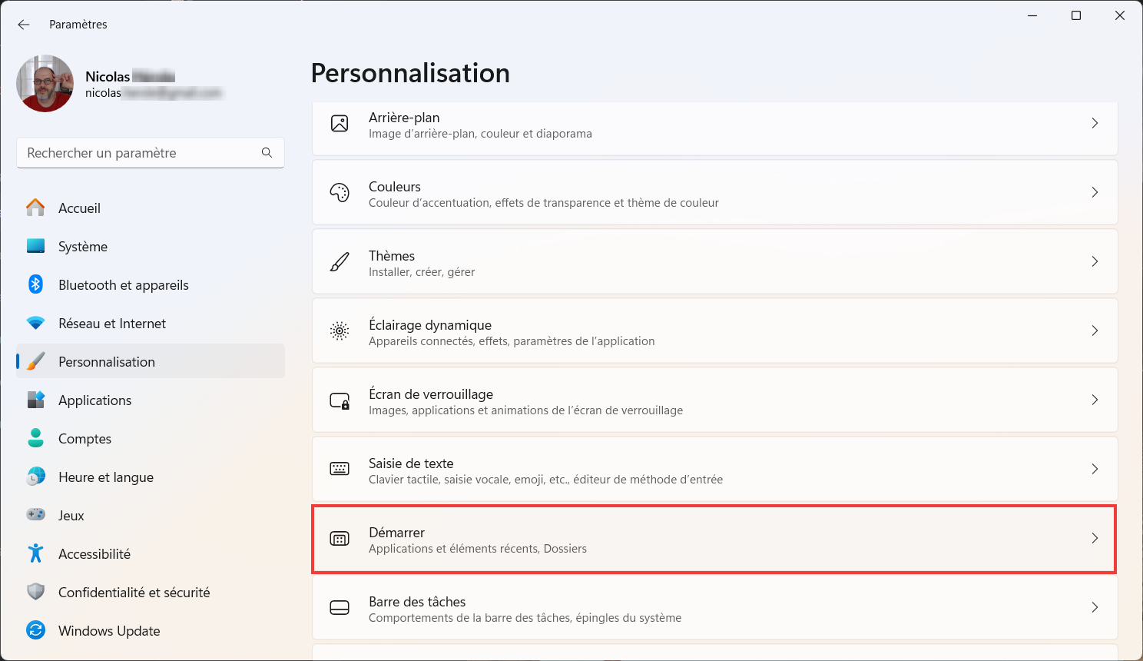
Task: Click the Jeux gamepad icon
Action: (x=35, y=515)
